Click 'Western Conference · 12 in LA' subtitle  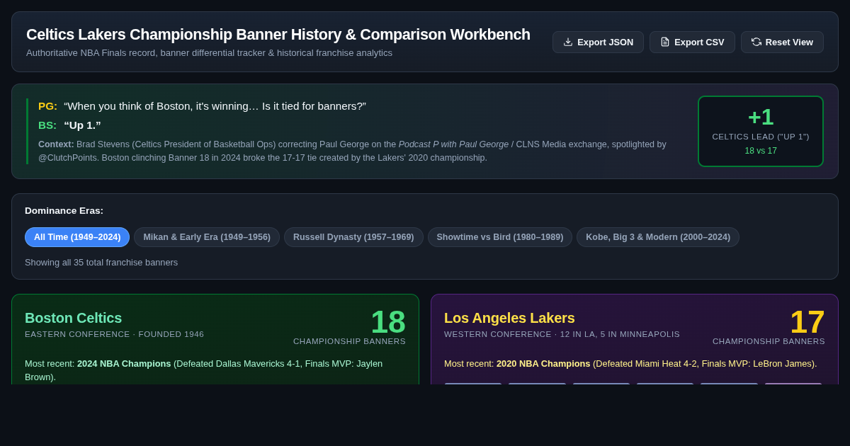(562, 334)
